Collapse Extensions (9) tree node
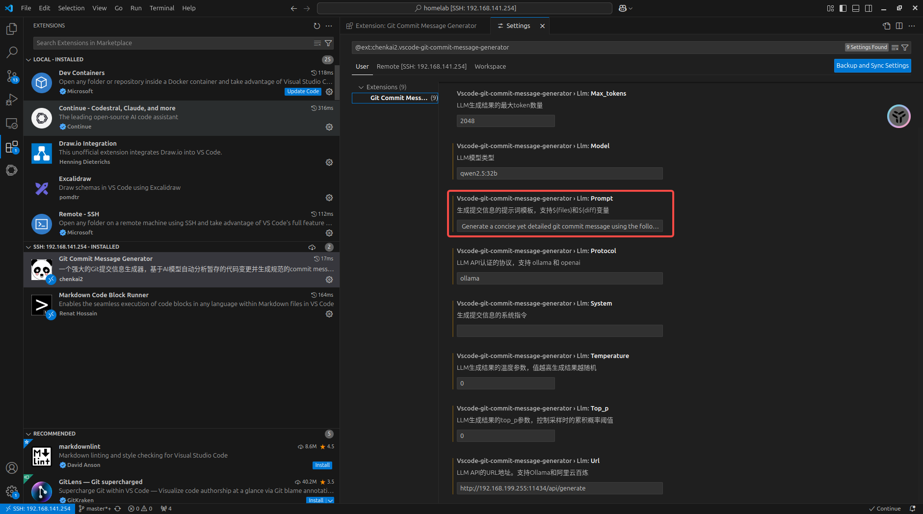 [x=362, y=87]
